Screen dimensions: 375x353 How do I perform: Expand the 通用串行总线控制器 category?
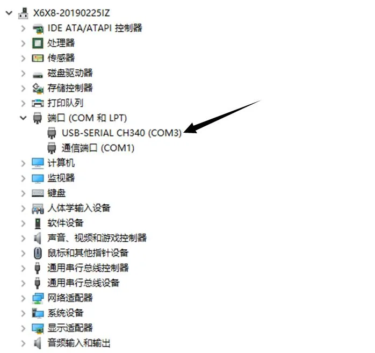click(23, 268)
